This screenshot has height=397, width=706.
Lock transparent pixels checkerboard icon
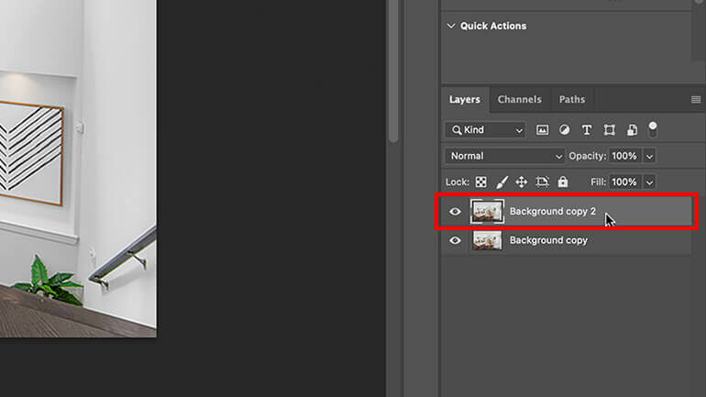[x=480, y=182]
